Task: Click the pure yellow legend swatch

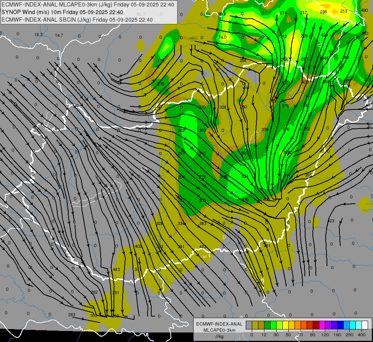Action: pyautogui.click(x=286, y=325)
